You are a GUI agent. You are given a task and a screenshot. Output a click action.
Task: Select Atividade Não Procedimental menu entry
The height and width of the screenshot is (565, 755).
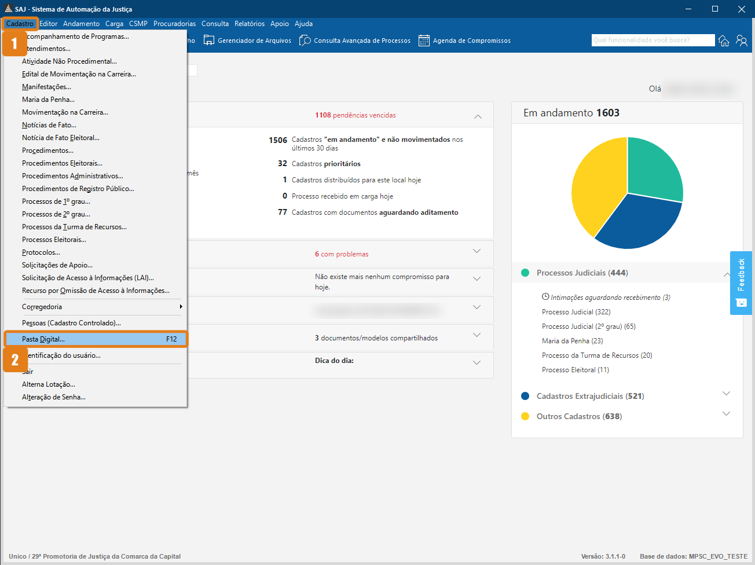[x=96, y=61]
